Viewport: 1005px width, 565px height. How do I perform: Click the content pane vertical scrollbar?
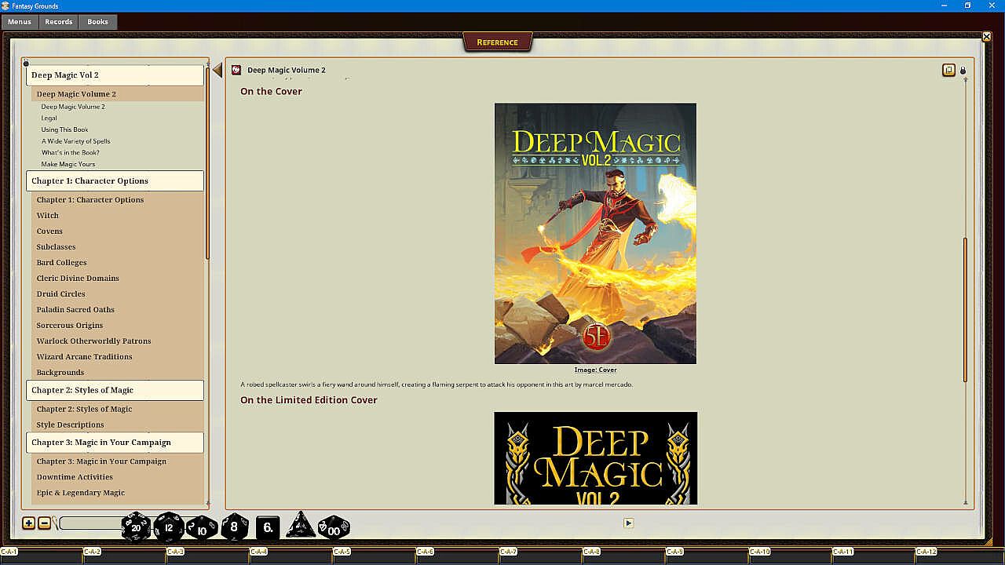pyautogui.click(x=966, y=310)
